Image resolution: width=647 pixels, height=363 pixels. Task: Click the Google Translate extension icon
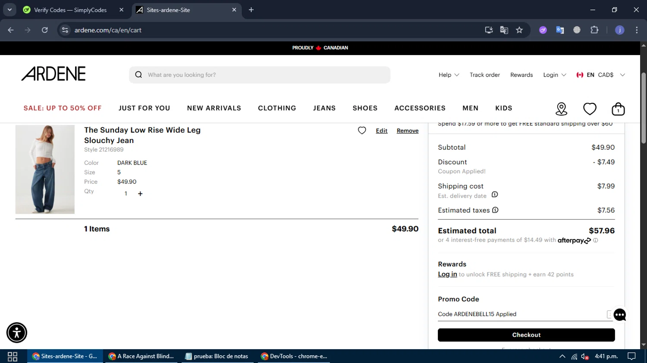tap(560, 30)
